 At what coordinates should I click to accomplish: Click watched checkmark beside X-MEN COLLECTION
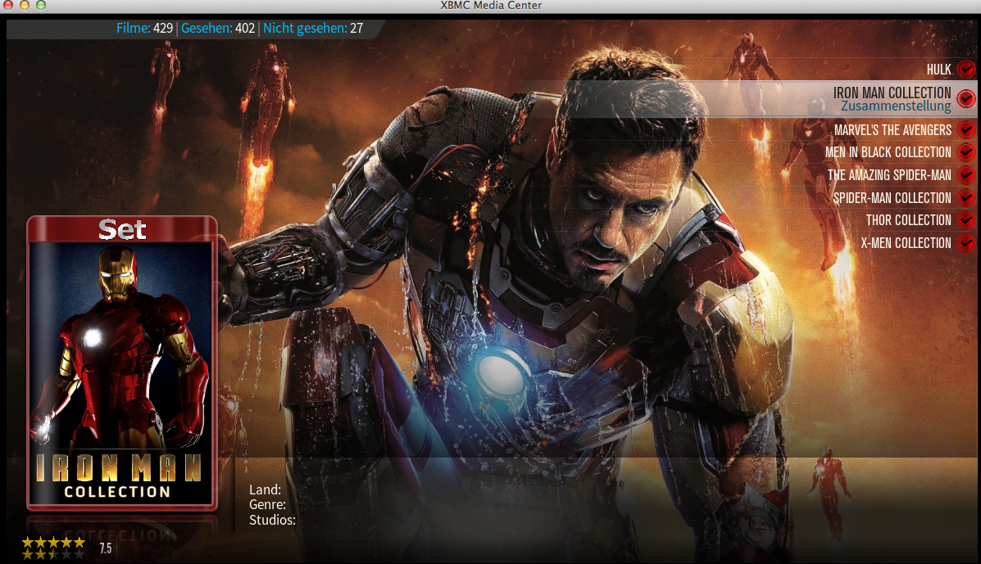click(x=966, y=243)
